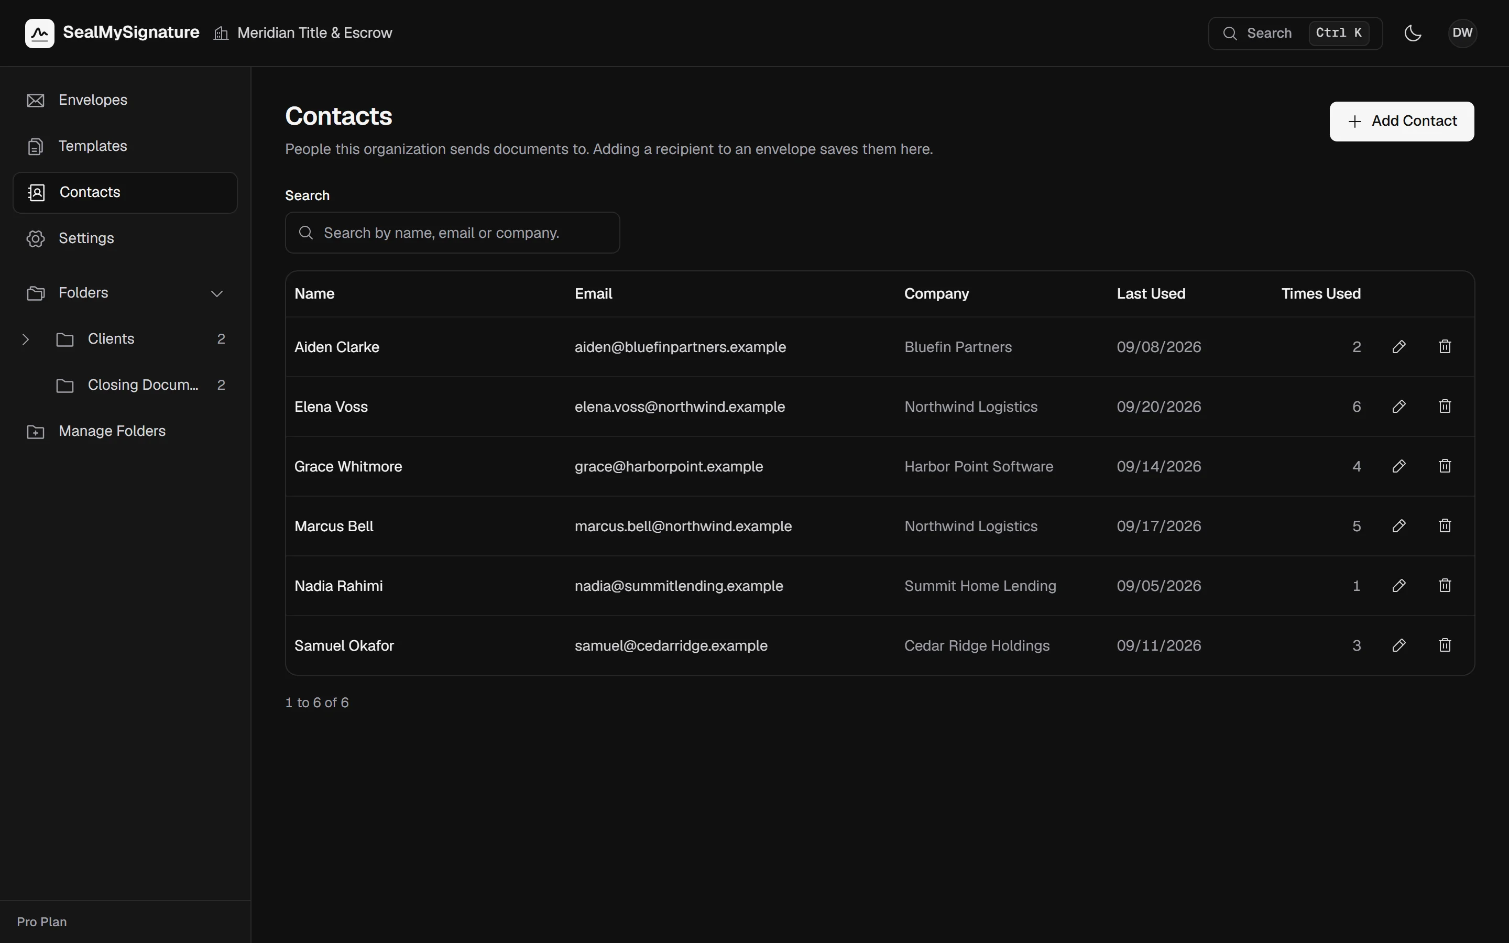Image resolution: width=1509 pixels, height=943 pixels.
Task: Sort by the Name column header
Action: [314, 294]
